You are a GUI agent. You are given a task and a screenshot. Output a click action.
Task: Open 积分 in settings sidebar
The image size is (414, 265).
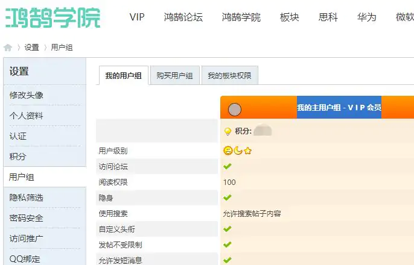point(18,157)
